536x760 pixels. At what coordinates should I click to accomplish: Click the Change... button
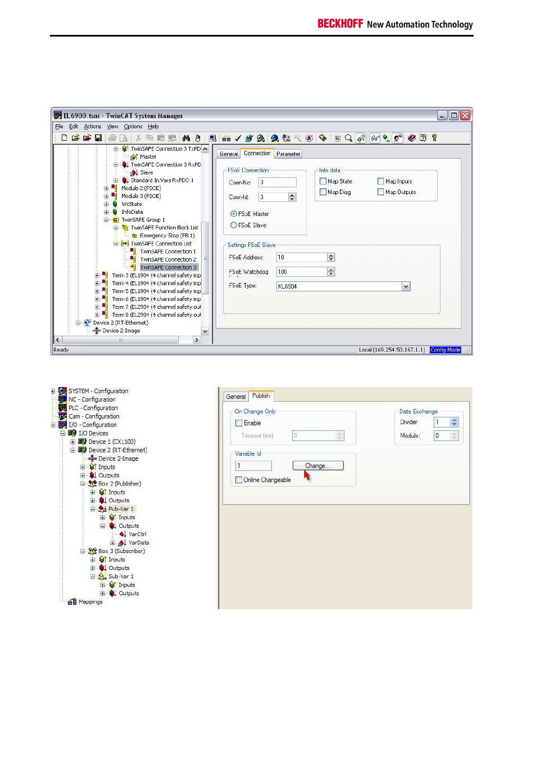click(x=318, y=466)
